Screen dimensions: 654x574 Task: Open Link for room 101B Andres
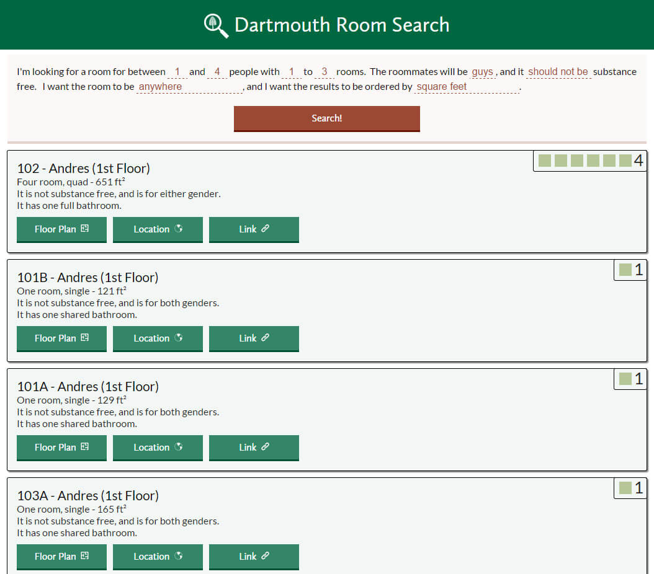(254, 338)
